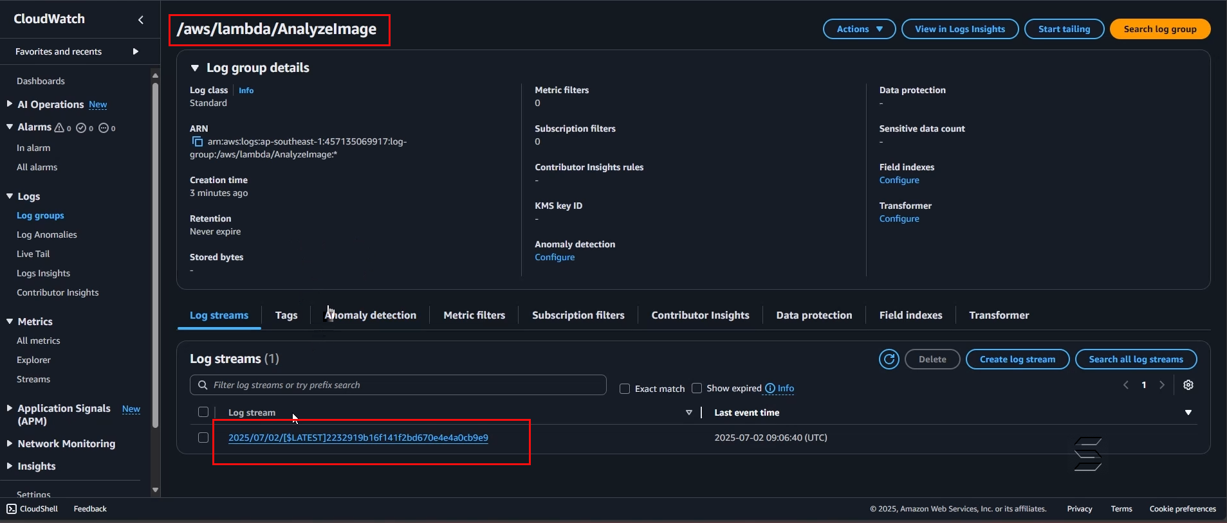Viewport: 1227px width, 523px height.
Task: Expand Network Monitoring section
Action: click(x=10, y=443)
